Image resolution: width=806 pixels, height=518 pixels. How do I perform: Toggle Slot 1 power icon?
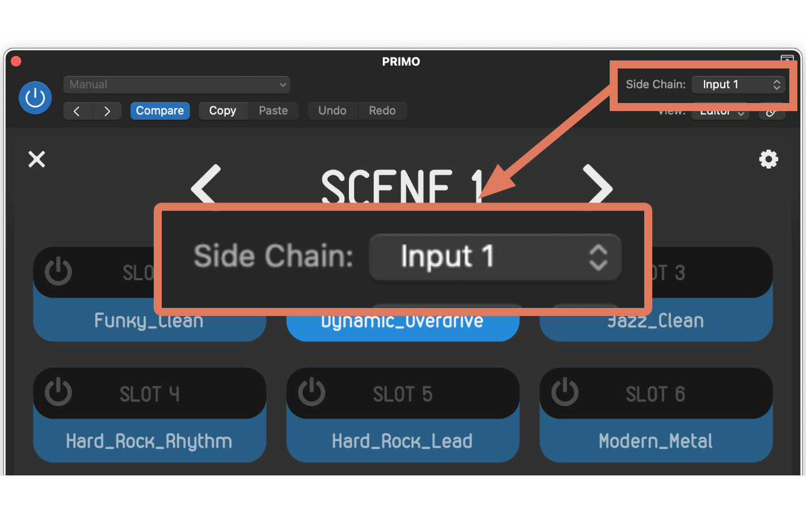click(58, 272)
